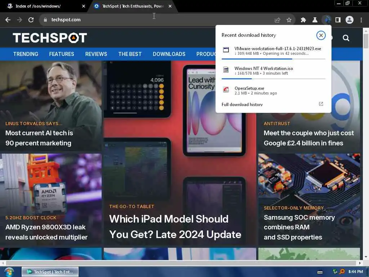Close the Index of /isos/windows/ tab

pos(84,6)
